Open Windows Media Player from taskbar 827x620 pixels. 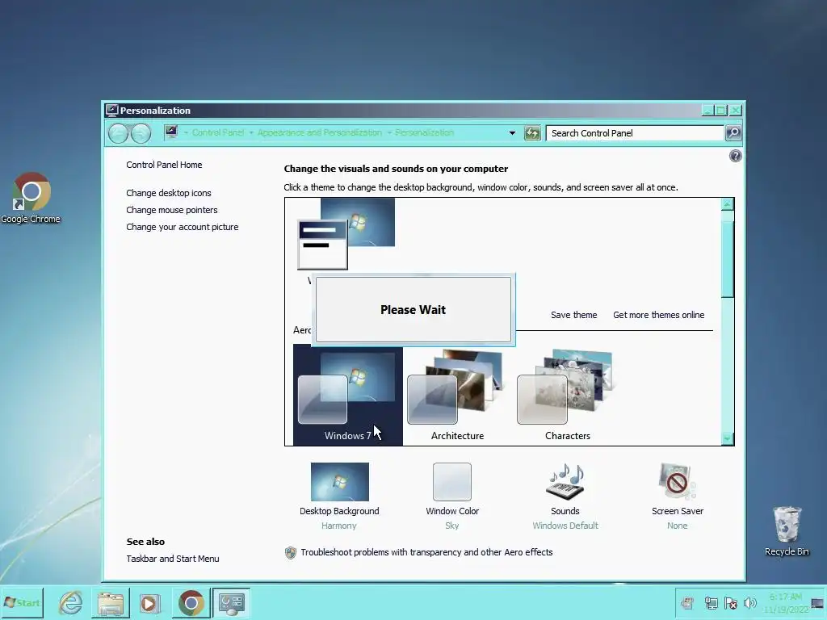(x=149, y=602)
